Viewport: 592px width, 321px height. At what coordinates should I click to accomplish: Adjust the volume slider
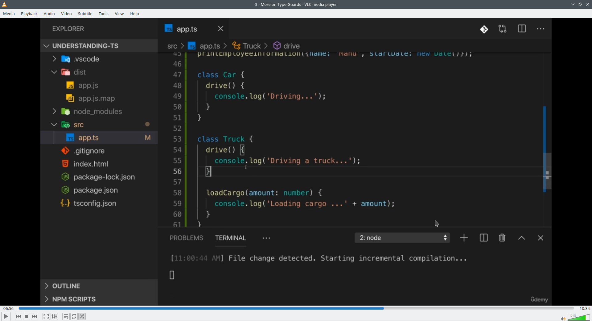pos(579,317)
